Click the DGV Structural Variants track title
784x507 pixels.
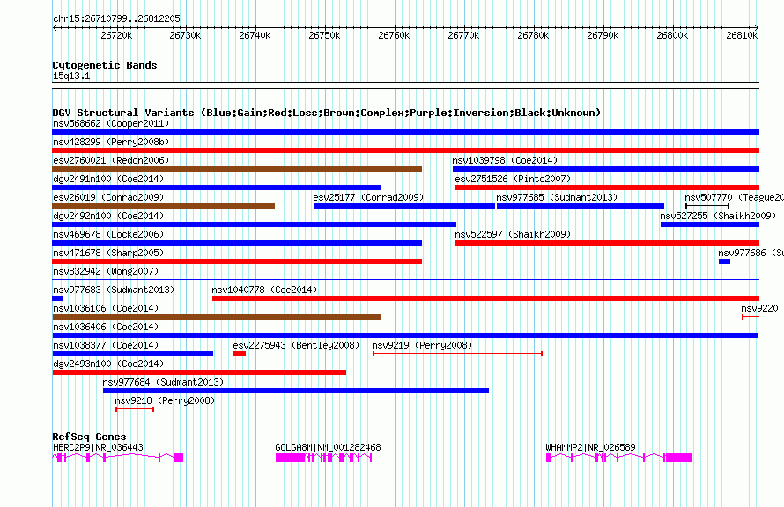tap(327, 113)
